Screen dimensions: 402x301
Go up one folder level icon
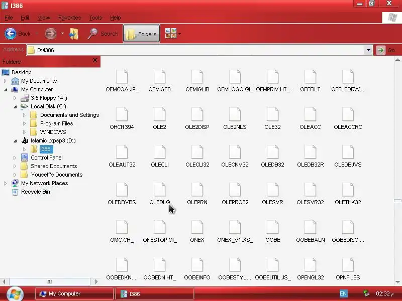74,34
